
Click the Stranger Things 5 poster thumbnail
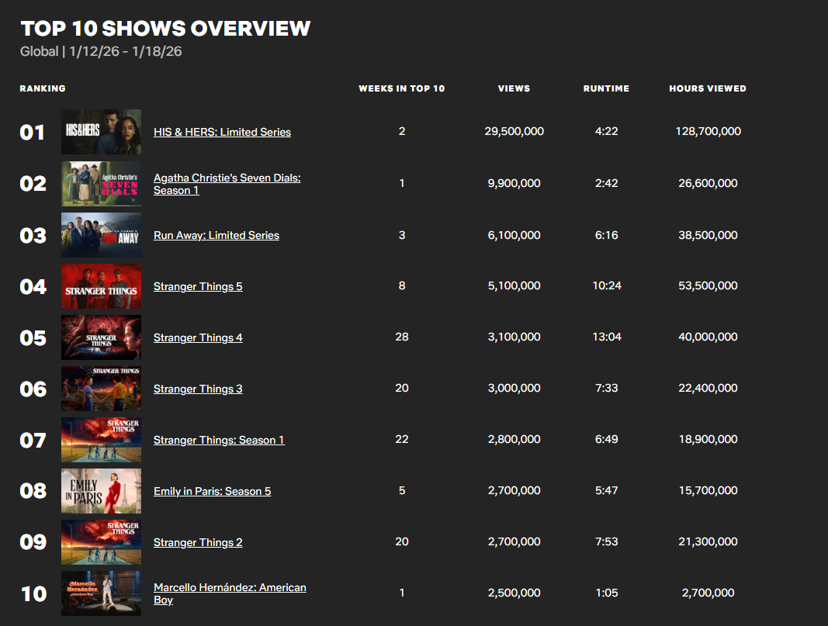pos(101,286)
